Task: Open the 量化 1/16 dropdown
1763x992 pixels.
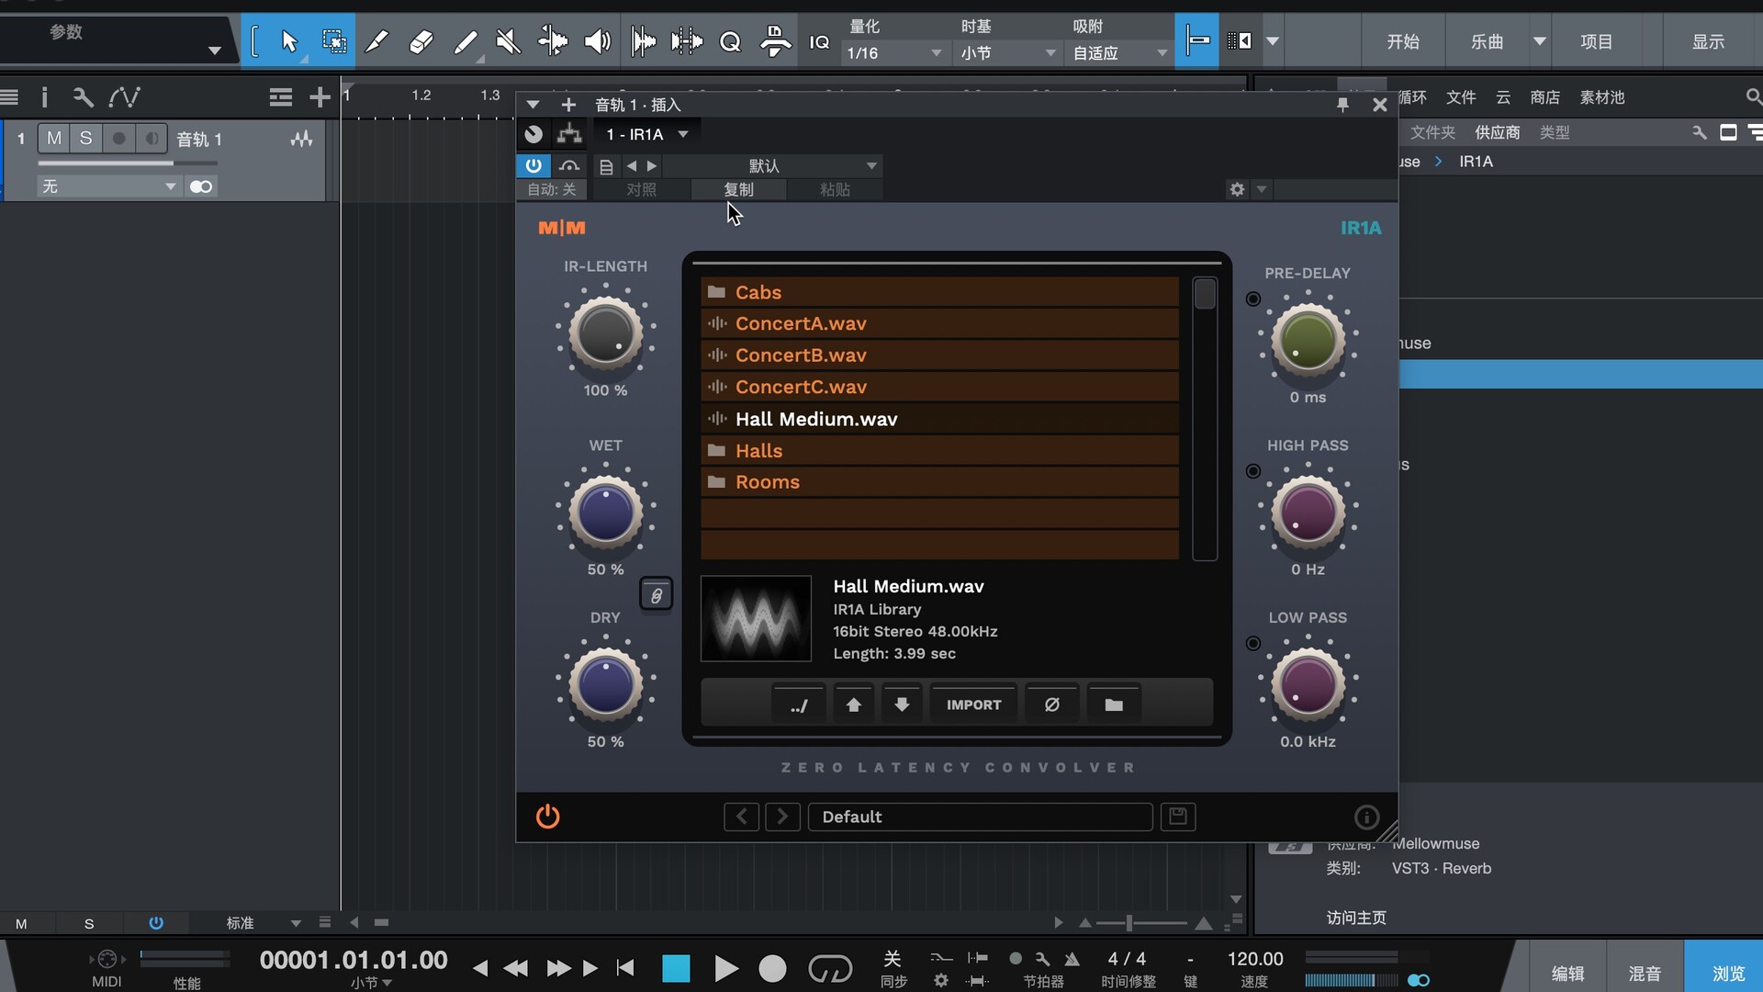Action: (893, 53)
